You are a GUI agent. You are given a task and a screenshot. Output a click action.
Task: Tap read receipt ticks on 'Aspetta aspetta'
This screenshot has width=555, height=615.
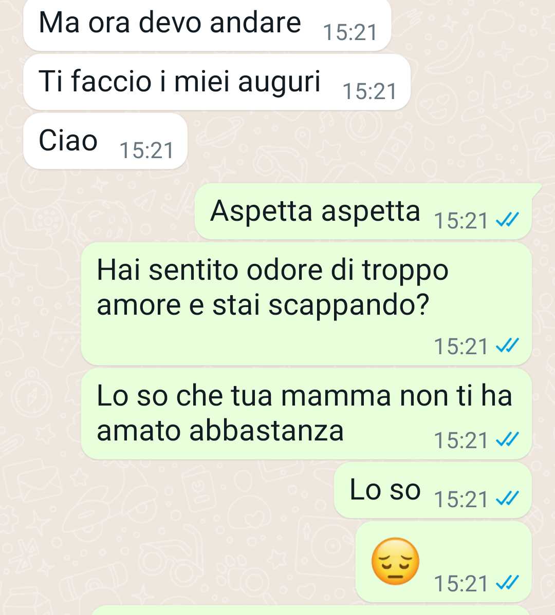pos(508,220)
